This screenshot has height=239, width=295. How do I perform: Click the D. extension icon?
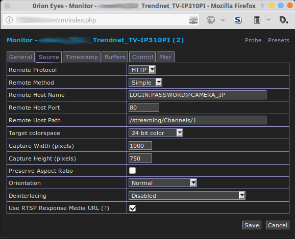284,20
